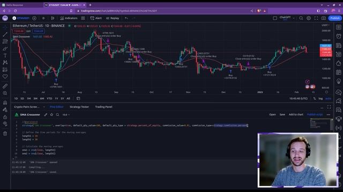
Task: Open the prediction and measurement tools
Action: point(5,70)
